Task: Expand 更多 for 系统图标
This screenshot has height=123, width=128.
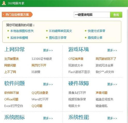Action: (x=48, y=118)
